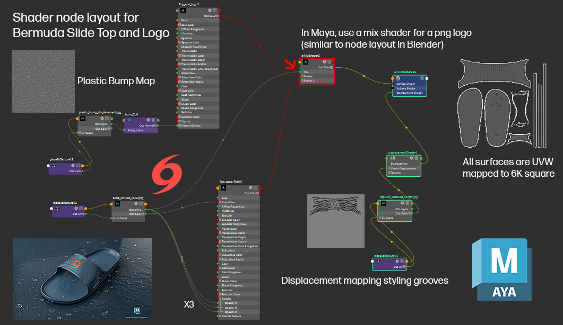The height and width of the screenshot is (325, 563).
Task: Toggle swatch circle on Slide_Diffuse_PNG.png node
Action: (136, 204)
